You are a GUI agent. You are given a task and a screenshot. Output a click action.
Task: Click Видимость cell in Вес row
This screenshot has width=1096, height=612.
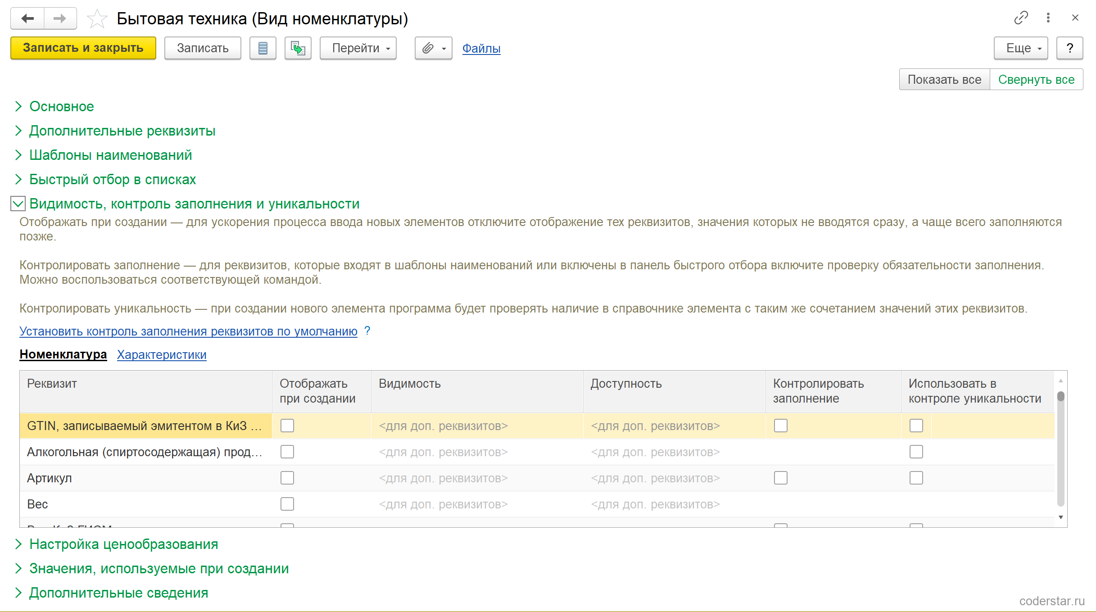click(477, 504)
